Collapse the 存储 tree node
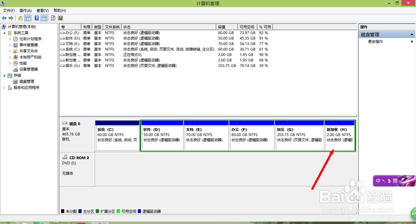The image size is (416, 224). [4, 76]
